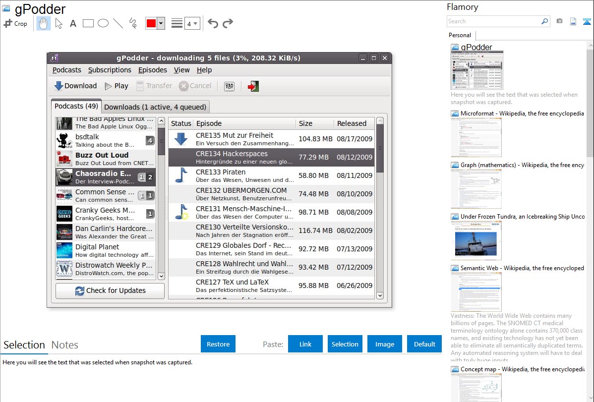Switch to the Notes tab
Screen dimensions: 594x402
click(x=65, y=345)
